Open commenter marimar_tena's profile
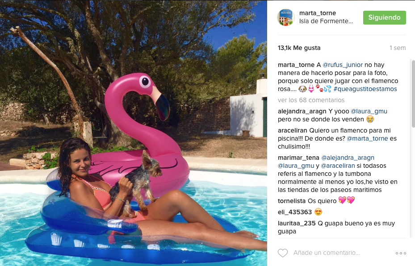The width and height of the screenshot is (415, 266). [x=298, y=158]
